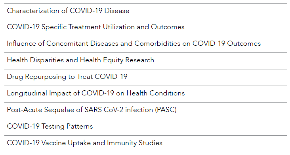Open Influence of Concomitant Diseases and Comorbidities
This screenshot has width=290, height=155.
(146, 44)
